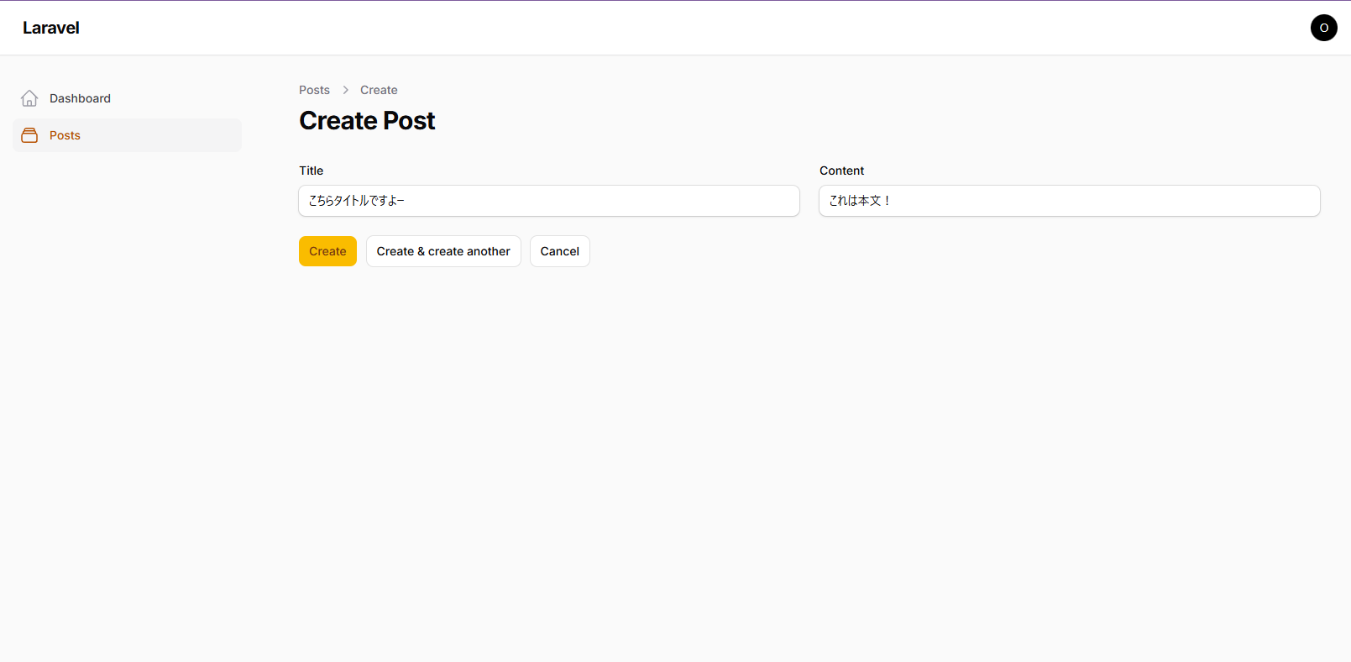Open Dashboard from the sidebar

127,98
